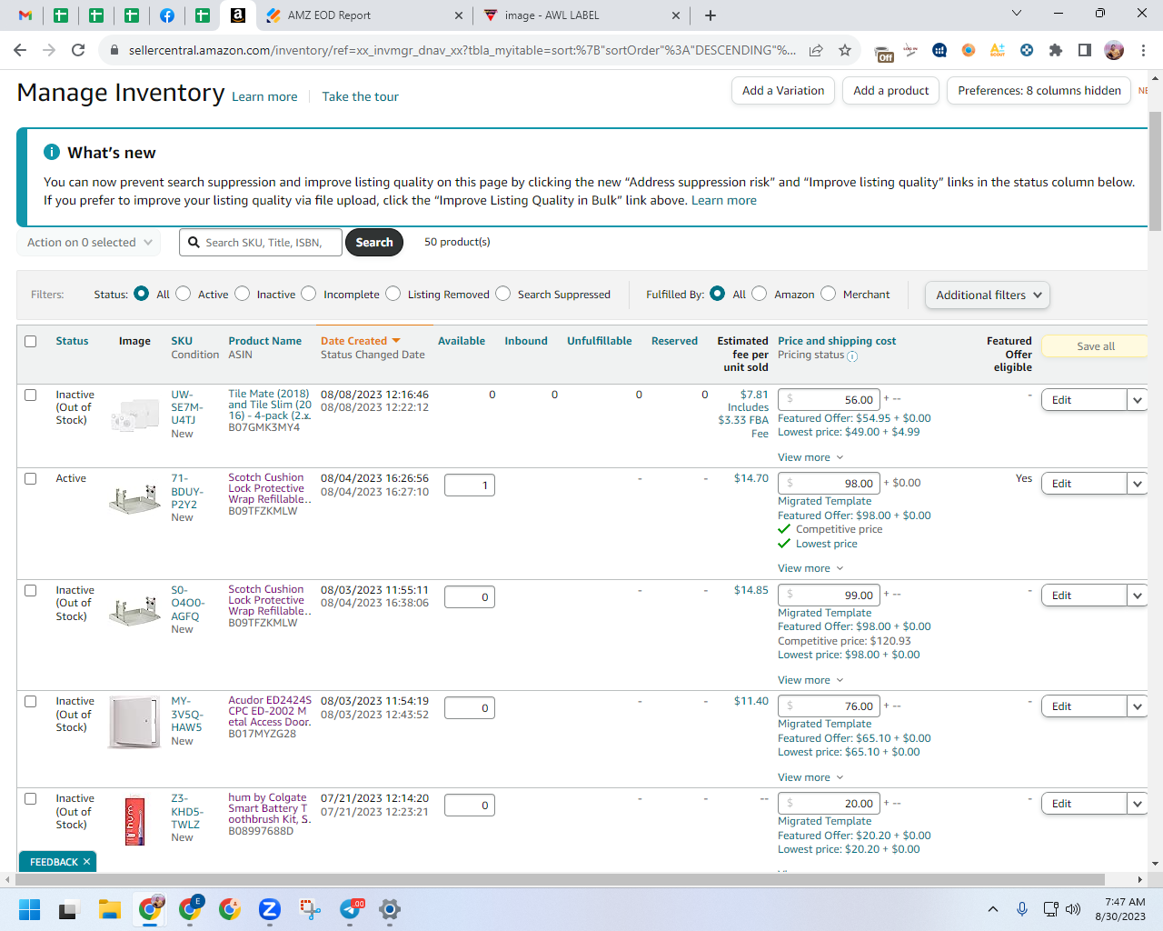Click the Search button

click(x=374, y=243)
